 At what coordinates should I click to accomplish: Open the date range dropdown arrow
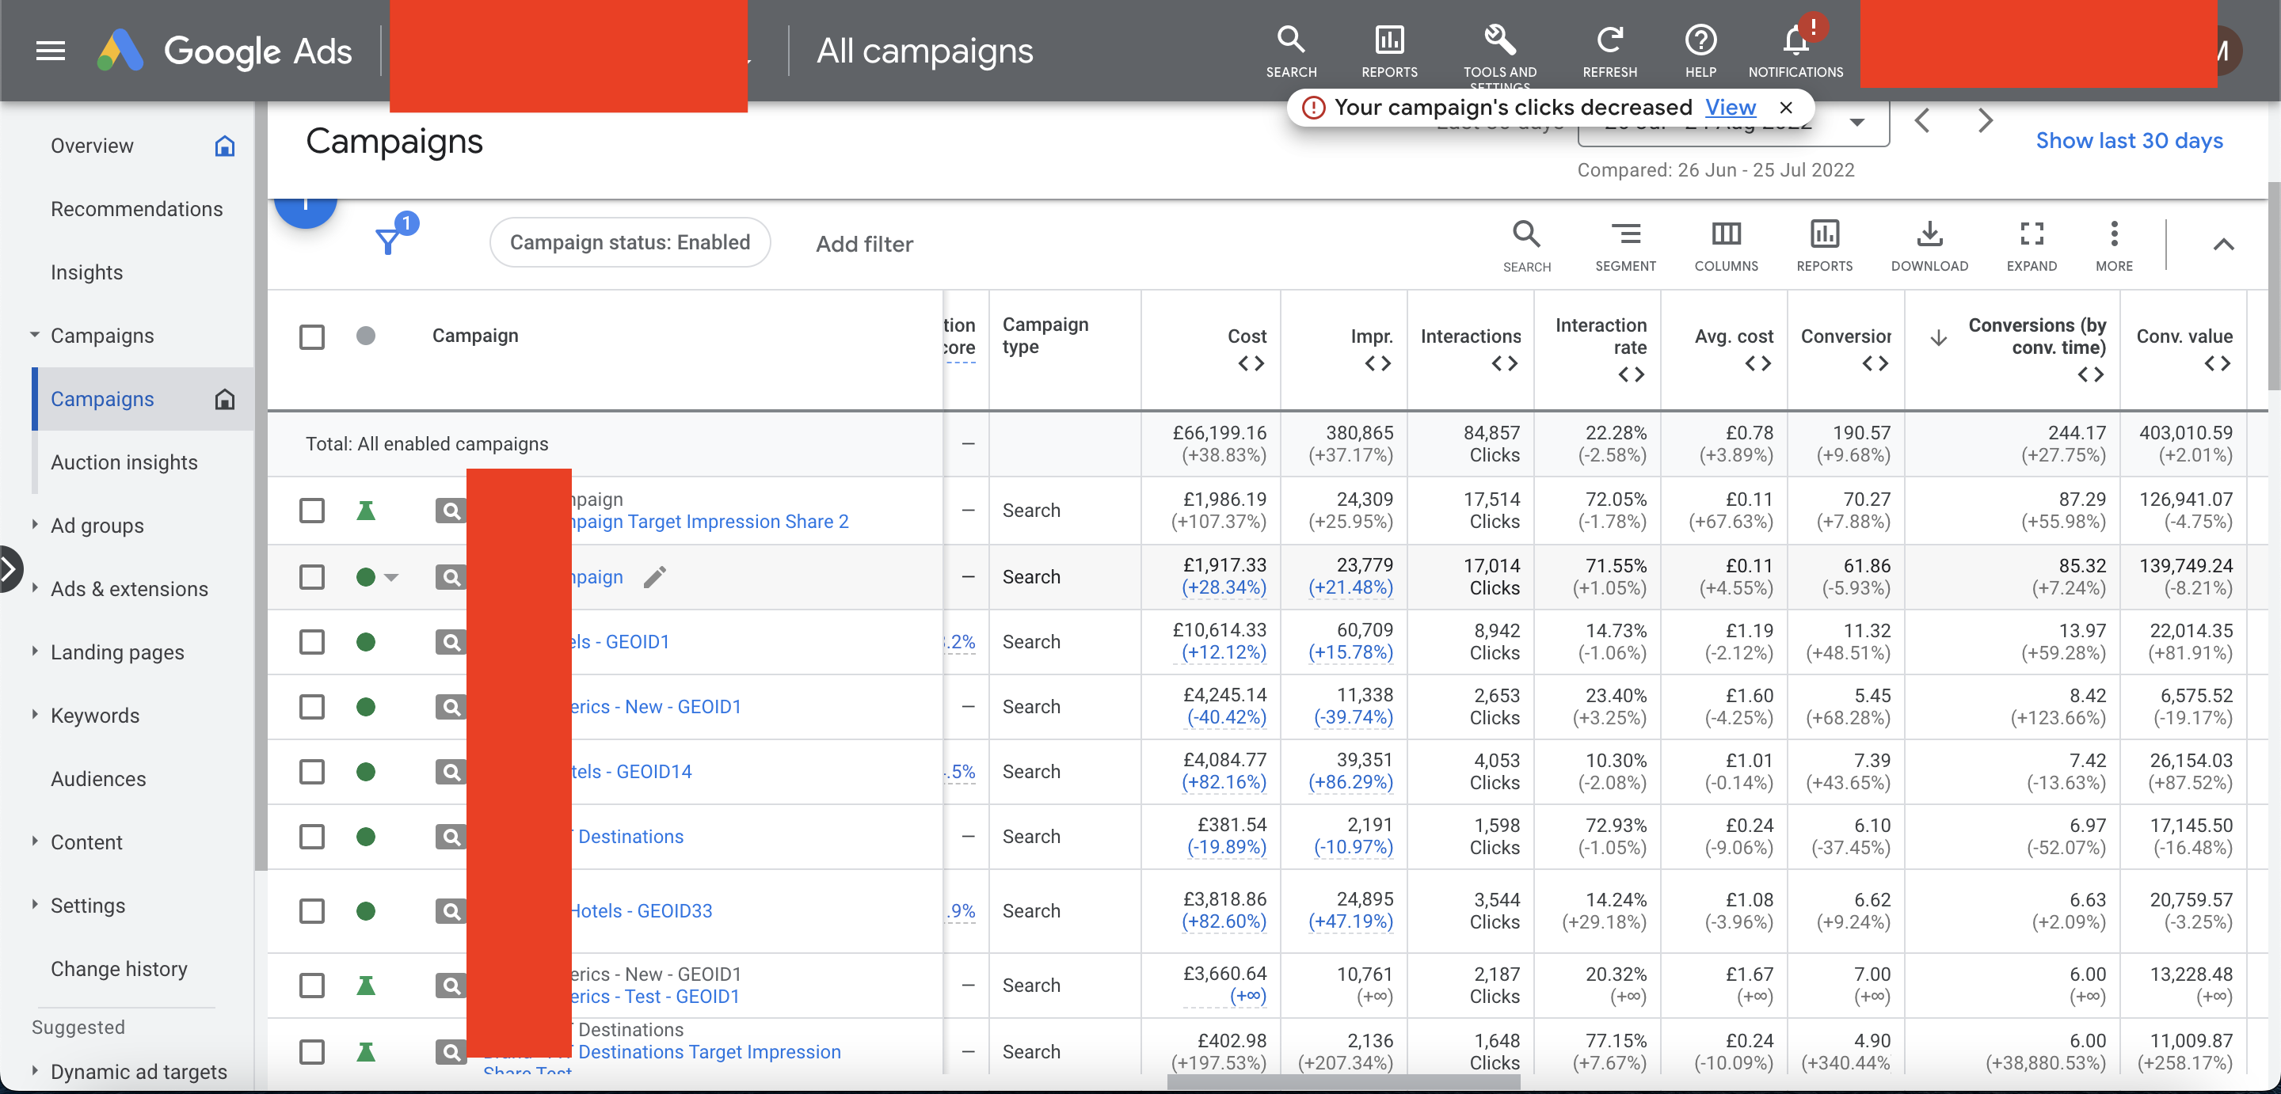pyautogui.click(x=1856, y=122)
